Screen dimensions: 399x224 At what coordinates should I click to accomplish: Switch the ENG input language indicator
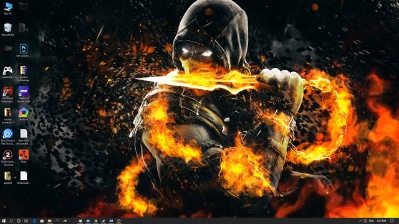(372, 221)
